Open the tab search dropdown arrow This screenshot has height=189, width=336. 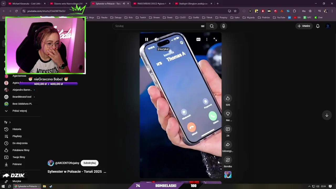coord(3,4)
